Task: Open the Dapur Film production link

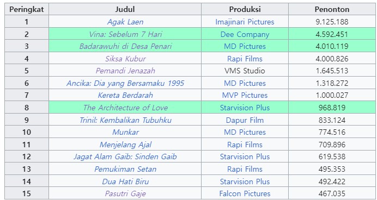Action: coord(245,120)
